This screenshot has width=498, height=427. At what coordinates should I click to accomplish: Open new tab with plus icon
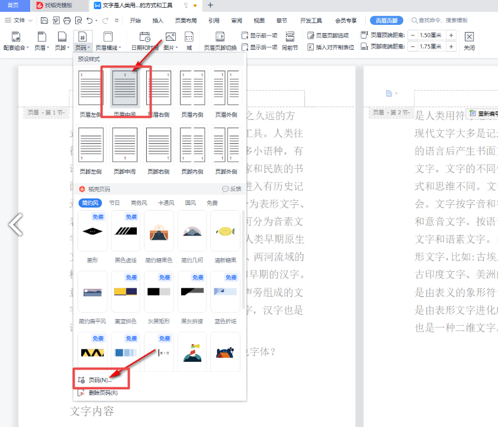210,5
